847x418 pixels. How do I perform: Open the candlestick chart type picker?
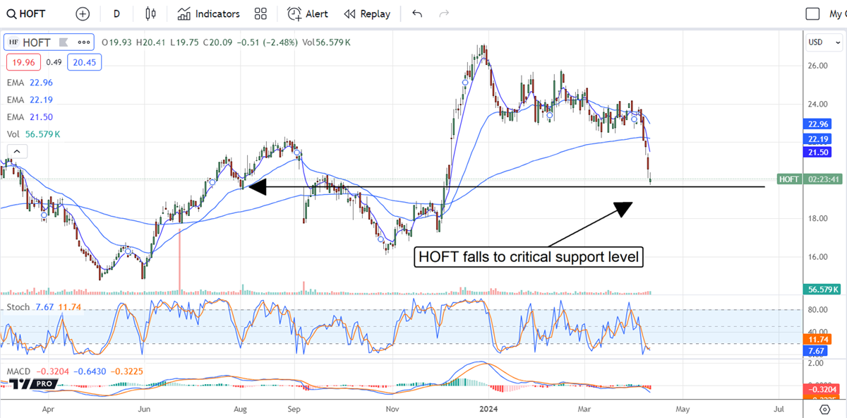pos(150,14)
